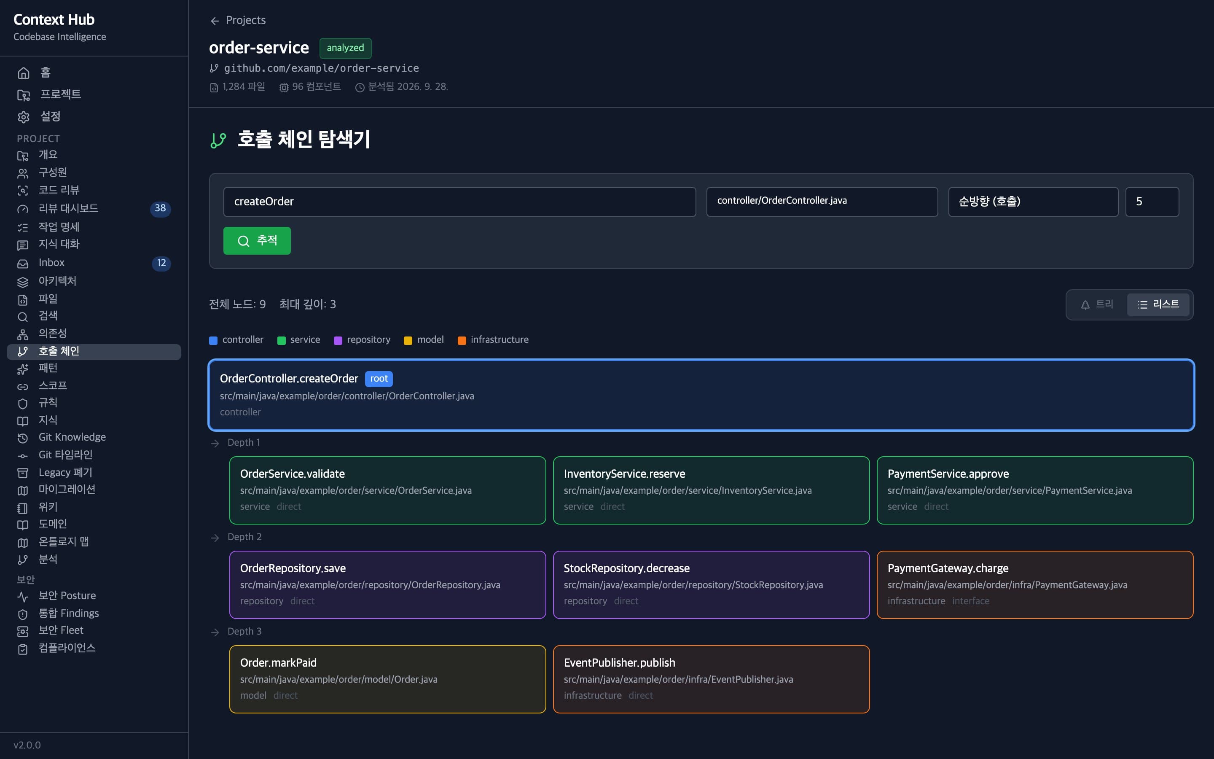
Task: Open the Git Knowledge history icon
Action: [23, 438]
